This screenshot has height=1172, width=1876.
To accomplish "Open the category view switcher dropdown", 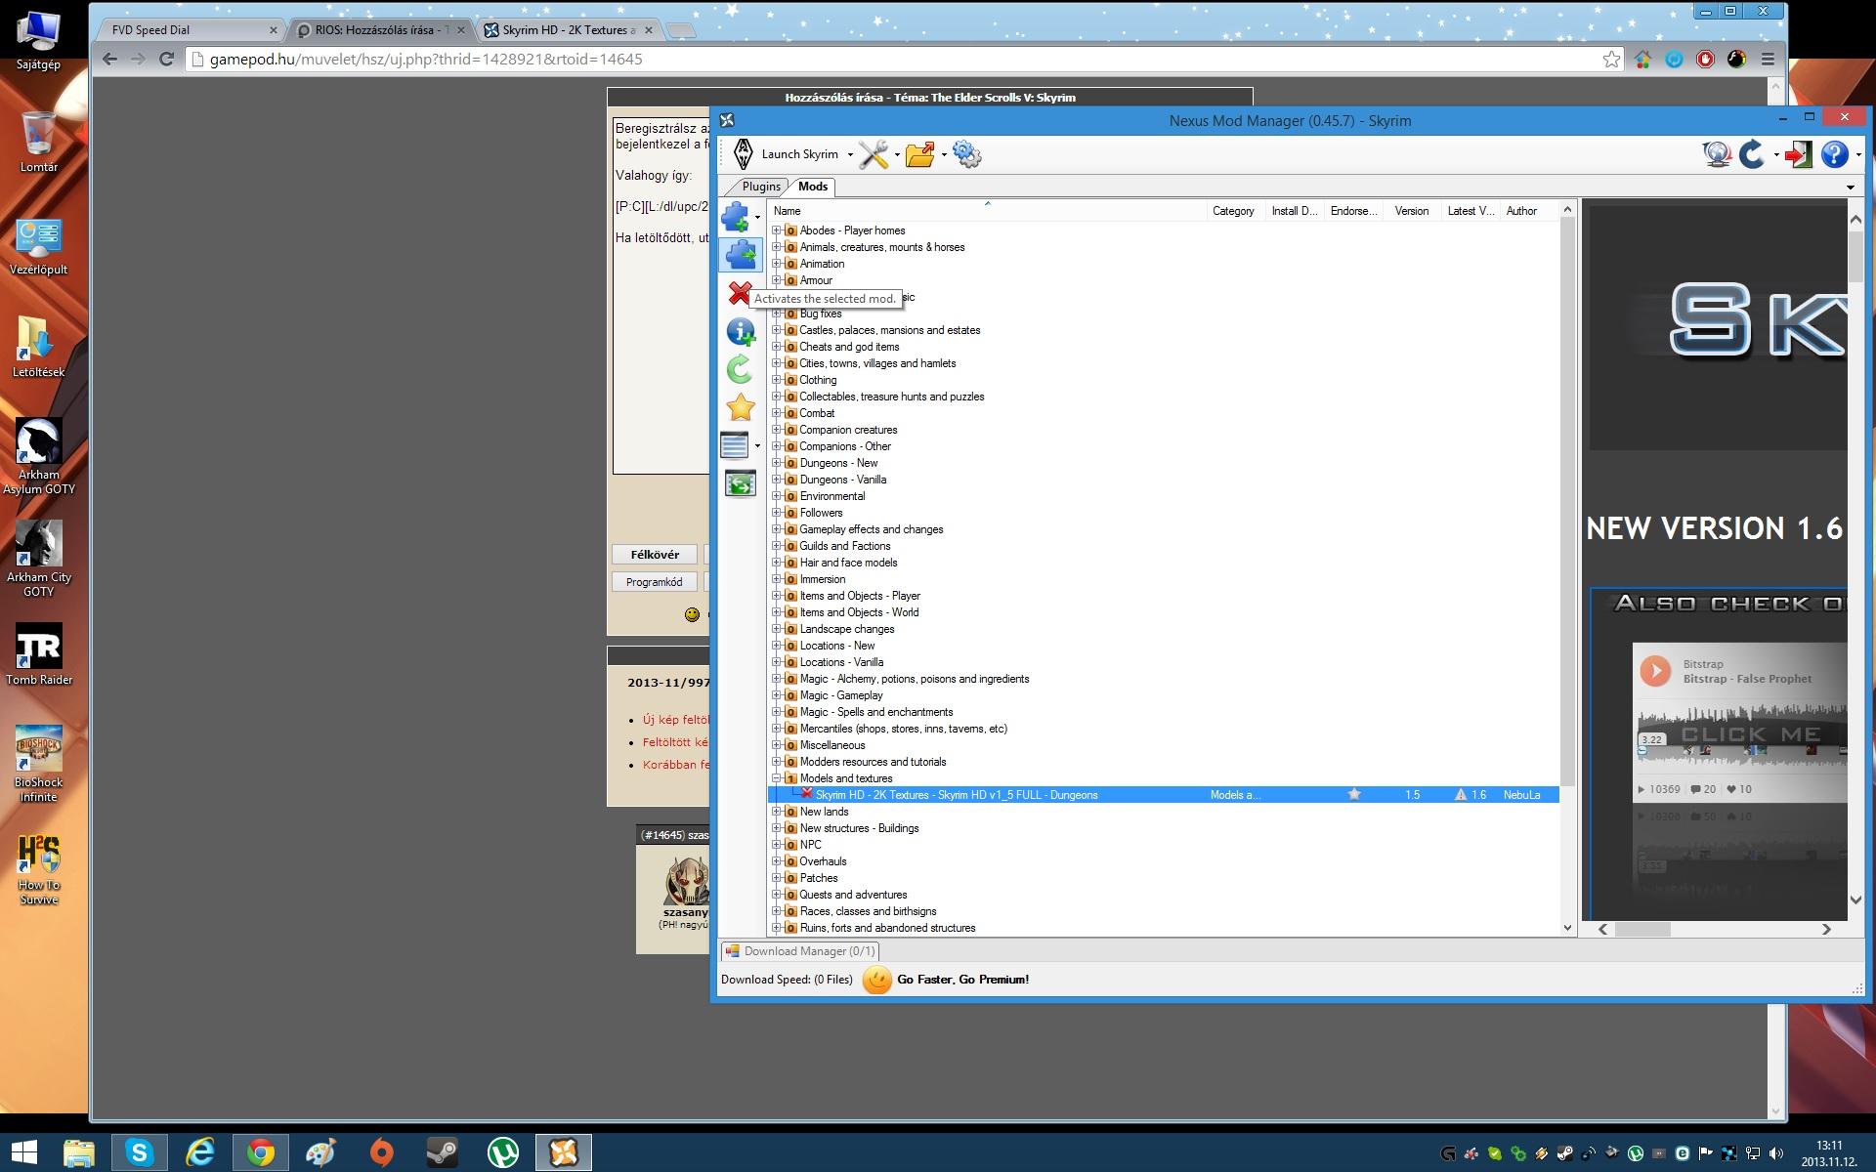I will 757,446.
